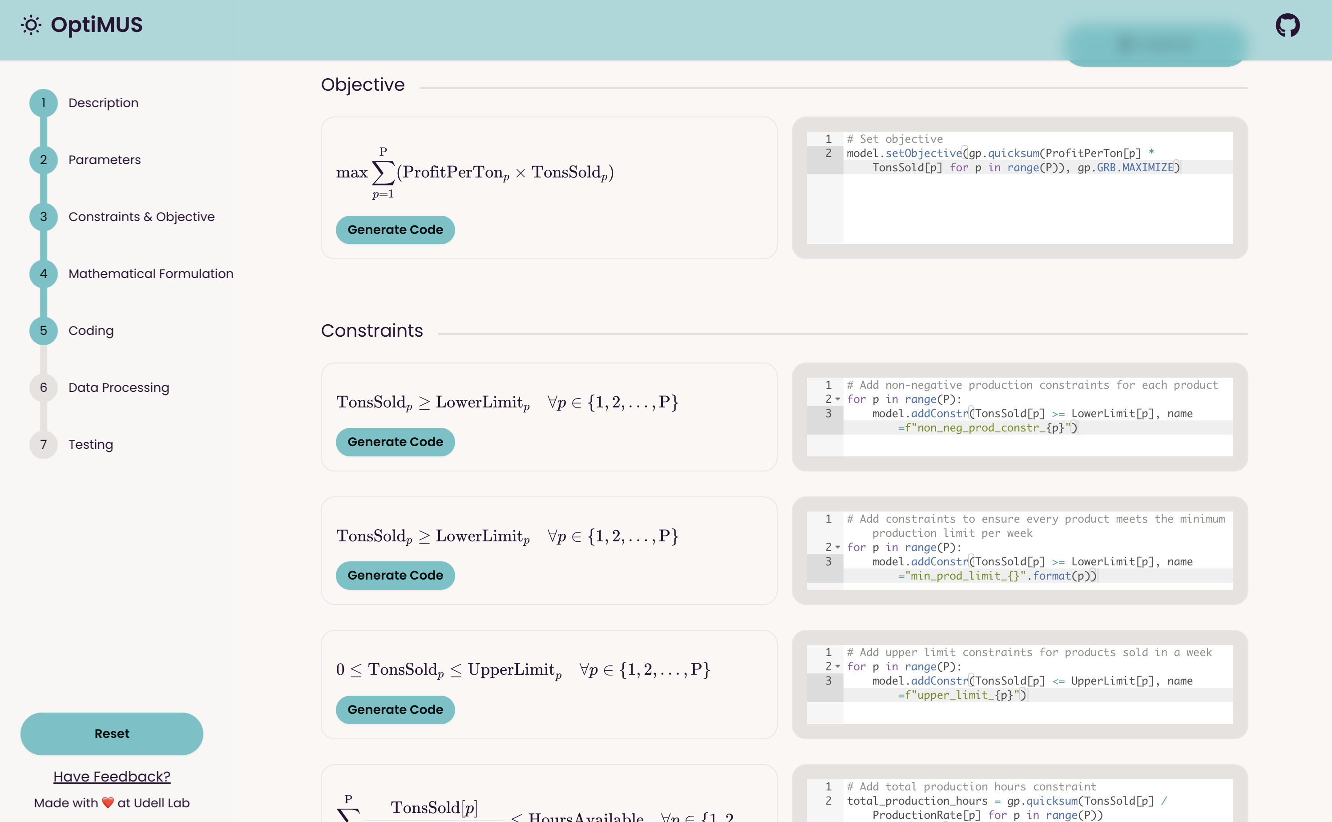The height and width of the screenshot is (822, 1332).
Task: Select step 2 Parameters circle
Action: pyautogui.click(x=44, y=160)
